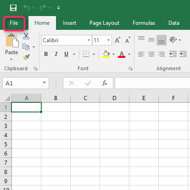The height and width of the screenshot is (190, 190).
Task: Open the Calibri font name dropdown
Action: pyautogui.click(x=89, y=40)
